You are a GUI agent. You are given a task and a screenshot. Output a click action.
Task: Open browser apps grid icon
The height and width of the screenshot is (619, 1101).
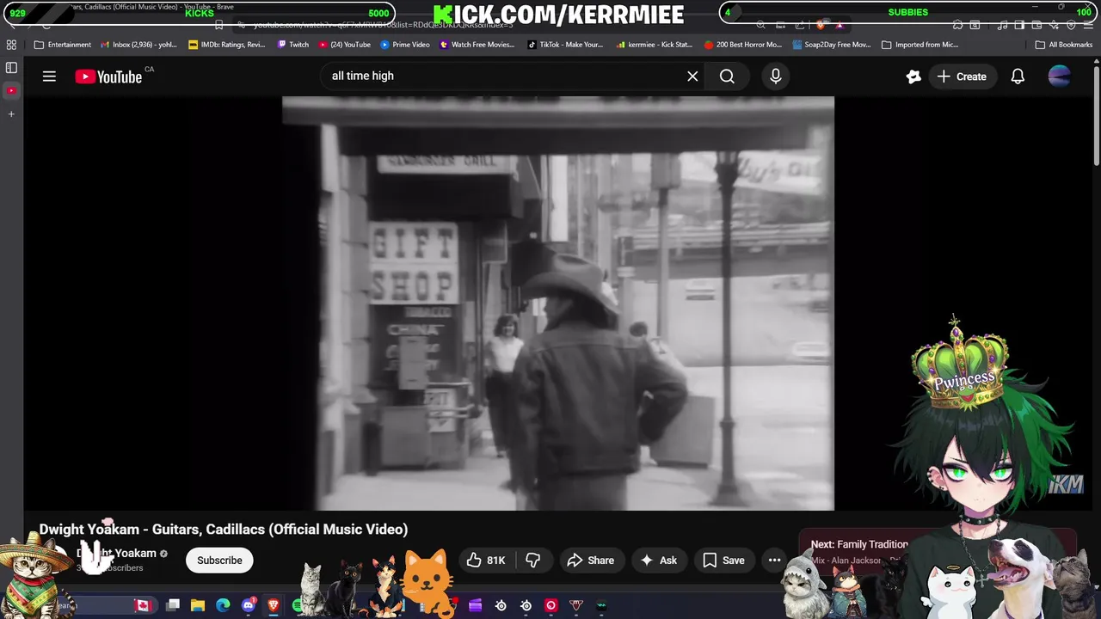pos(11,45)
